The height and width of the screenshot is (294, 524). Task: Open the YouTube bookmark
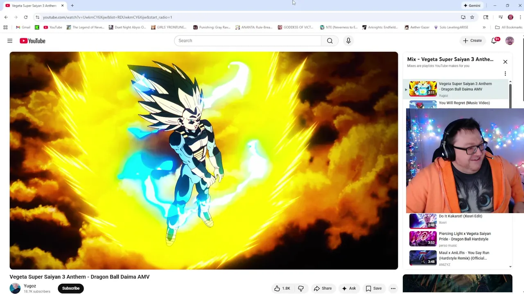53,27
